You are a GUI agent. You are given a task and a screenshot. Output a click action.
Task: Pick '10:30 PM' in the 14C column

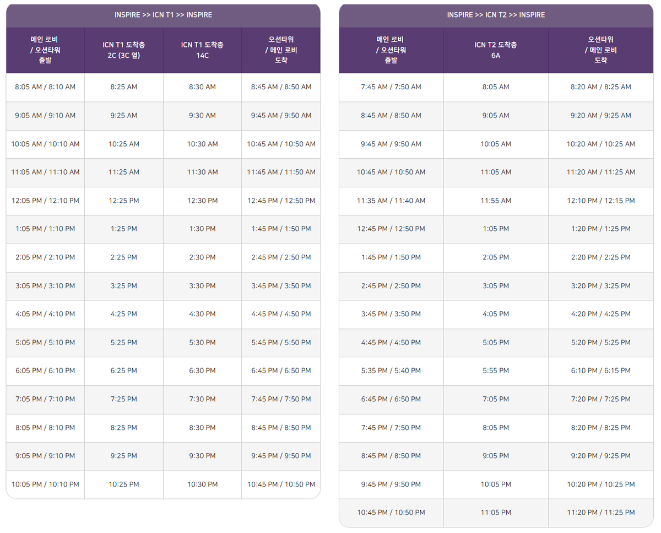(x=202, y=484)
